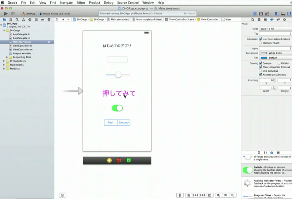Open the Navigate menu

66,3
